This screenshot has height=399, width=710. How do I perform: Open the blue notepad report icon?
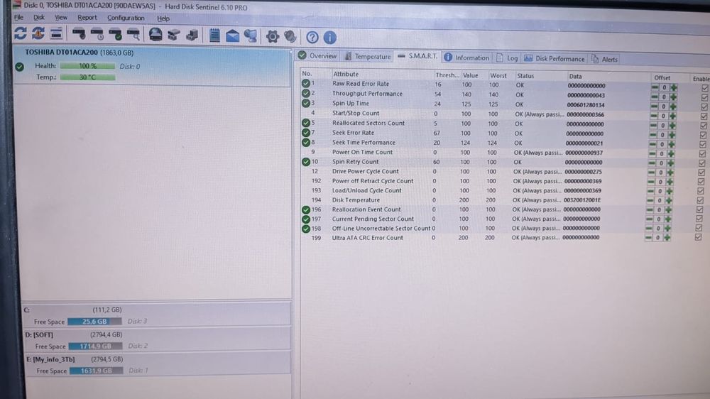click(214, 35)
